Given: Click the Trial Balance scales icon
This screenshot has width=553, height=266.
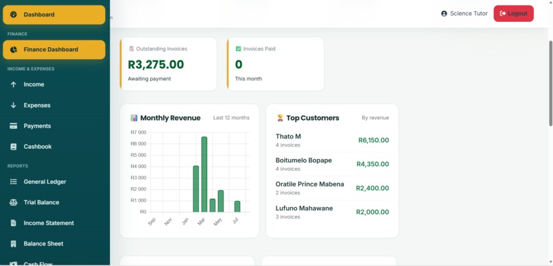Looking at the screenshot, I should pos(14,202).
